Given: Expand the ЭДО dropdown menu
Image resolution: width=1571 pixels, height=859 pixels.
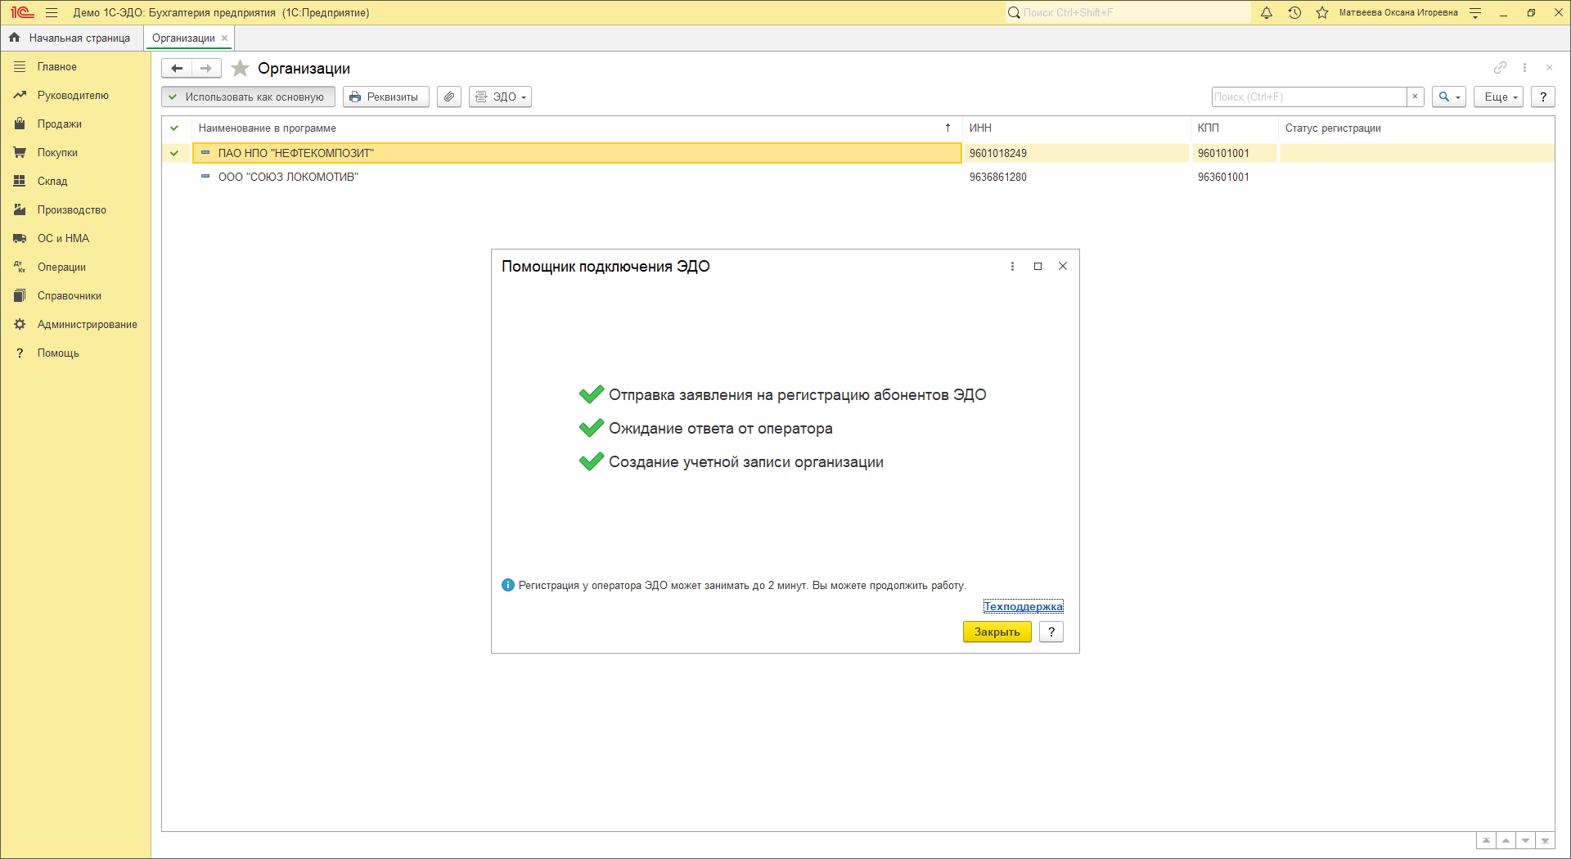Looking at the screenshot, I should [501, 97].
